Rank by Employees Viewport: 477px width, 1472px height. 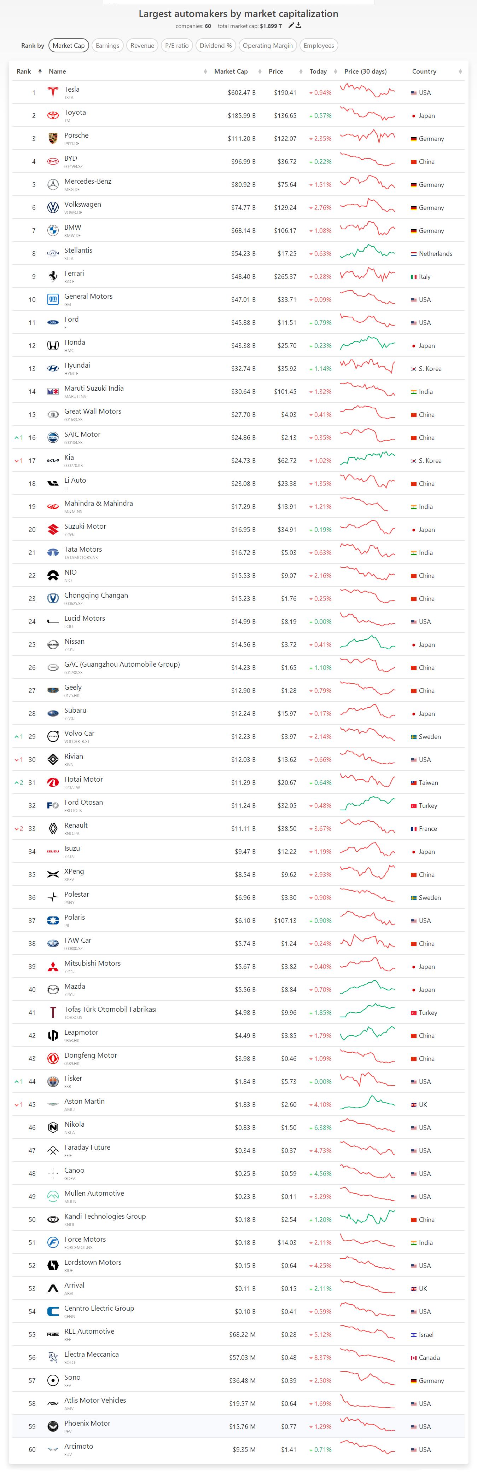[319, 46]
